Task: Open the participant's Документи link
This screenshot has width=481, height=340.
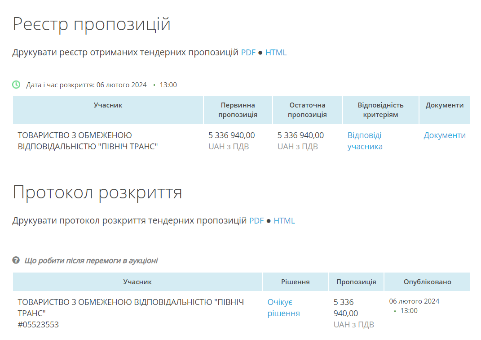Action: pyautogui.click(x=445, y=135)
